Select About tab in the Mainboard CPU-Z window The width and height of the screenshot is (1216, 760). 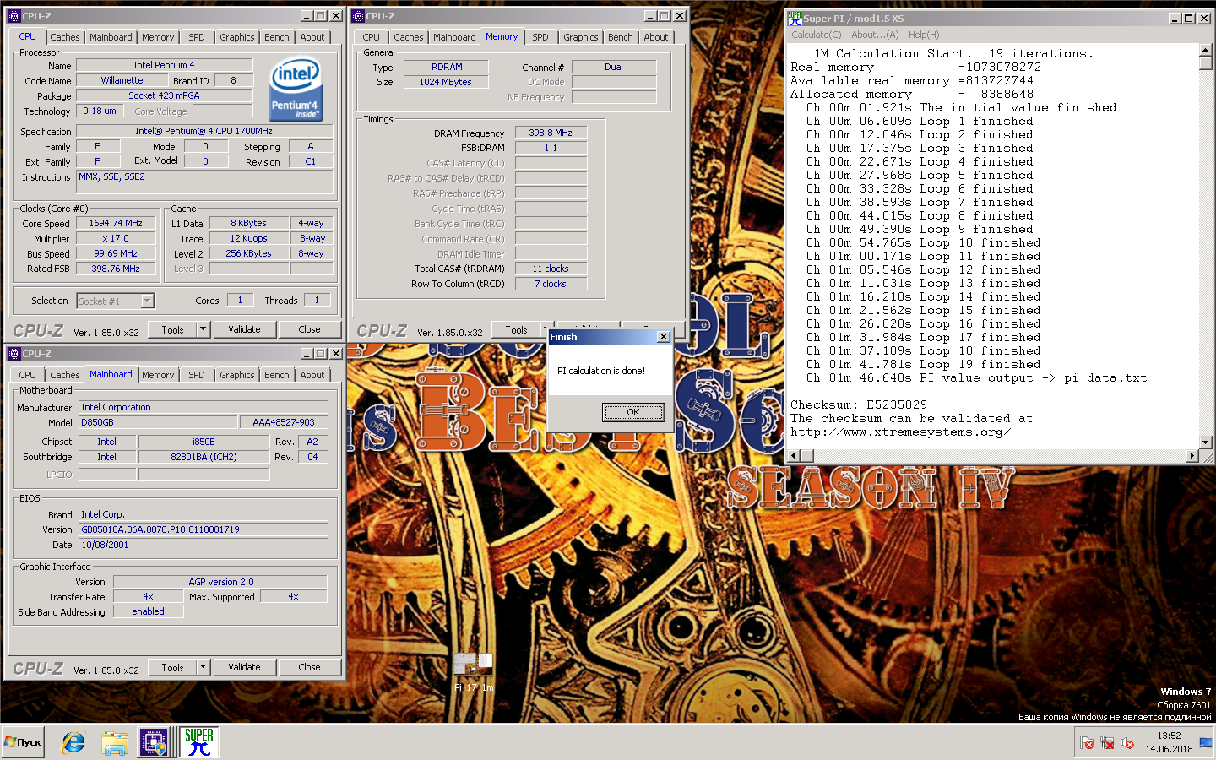pyautogui.click(x=312, y=375)
